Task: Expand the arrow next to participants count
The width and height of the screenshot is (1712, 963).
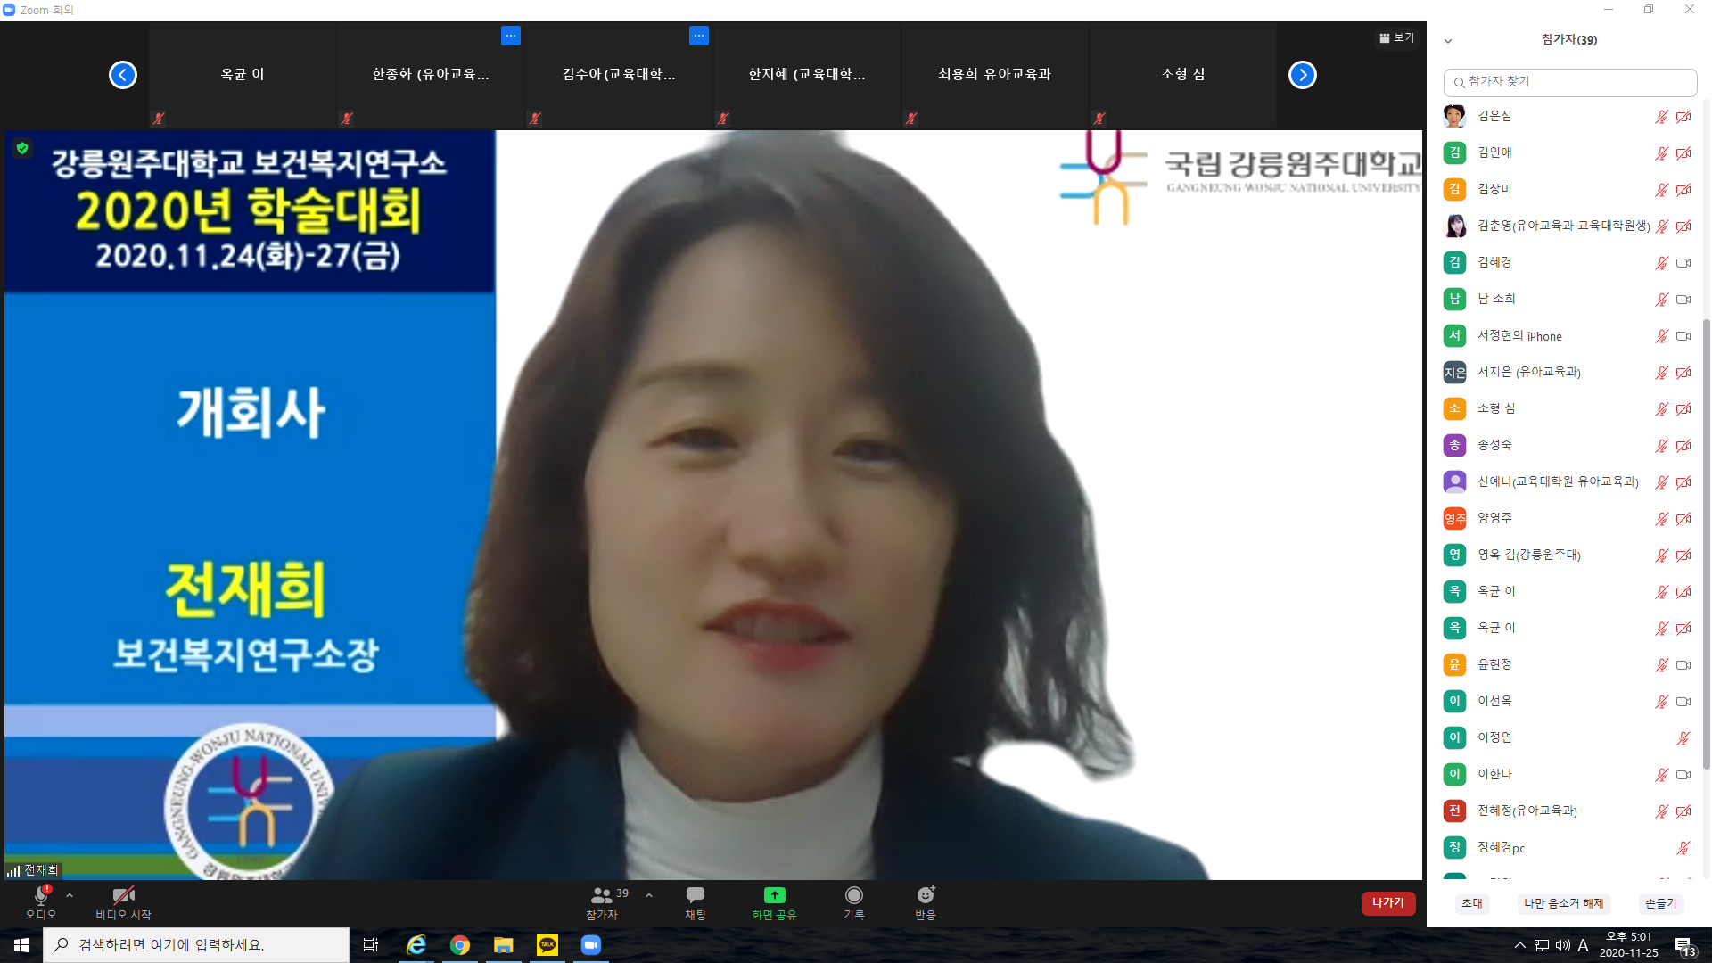Action: click(649, 895)
